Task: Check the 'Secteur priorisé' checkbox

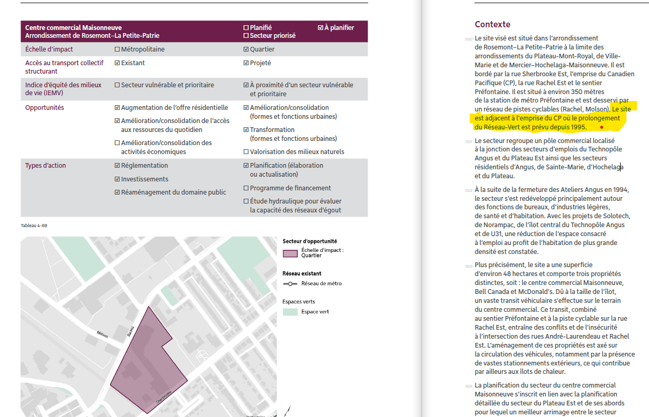Action: [246, 36]
